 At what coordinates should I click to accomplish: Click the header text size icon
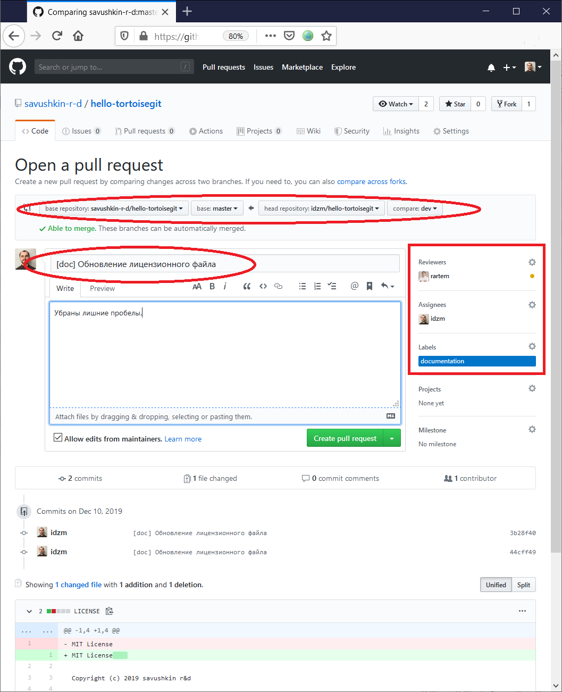click(197, 286)
